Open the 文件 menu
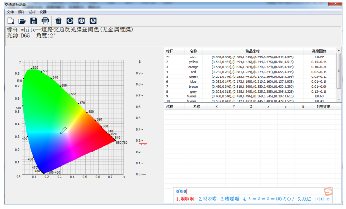 (10, 11)
